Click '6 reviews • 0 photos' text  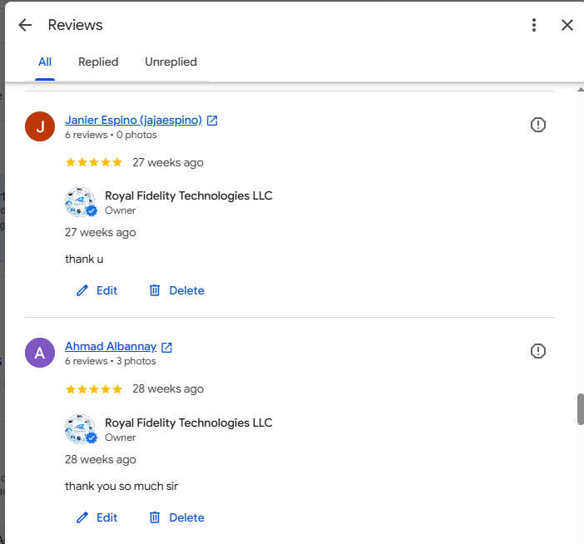(111, 135)
